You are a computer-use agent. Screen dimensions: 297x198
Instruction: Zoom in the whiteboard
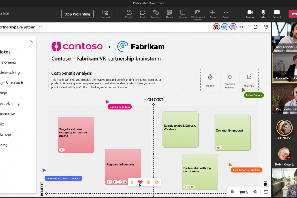(255, 192)
